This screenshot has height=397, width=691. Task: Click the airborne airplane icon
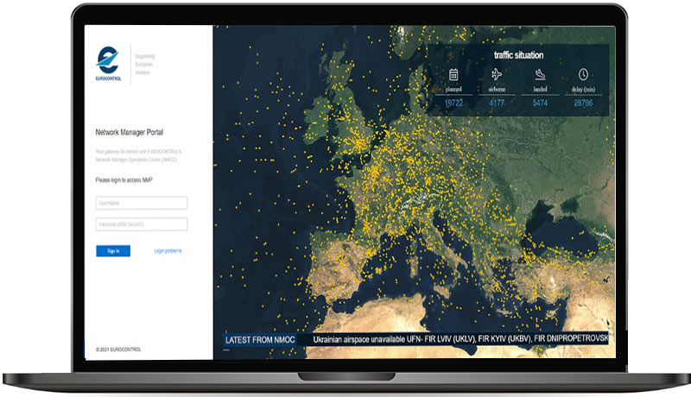[497, 75]
